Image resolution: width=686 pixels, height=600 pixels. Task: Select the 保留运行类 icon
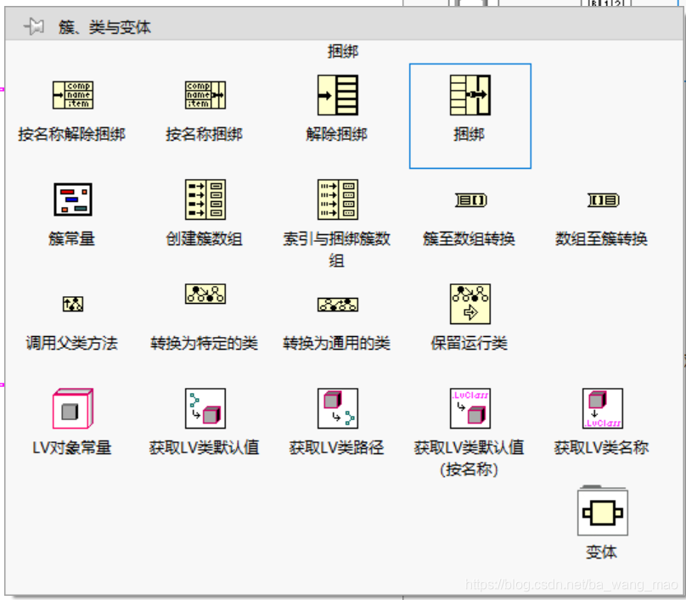coord(470,304)
